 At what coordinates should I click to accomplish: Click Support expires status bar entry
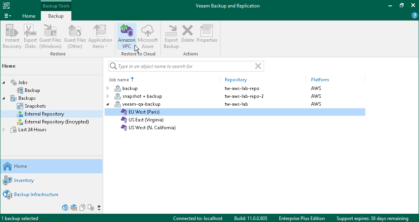[x=372, y=218]
